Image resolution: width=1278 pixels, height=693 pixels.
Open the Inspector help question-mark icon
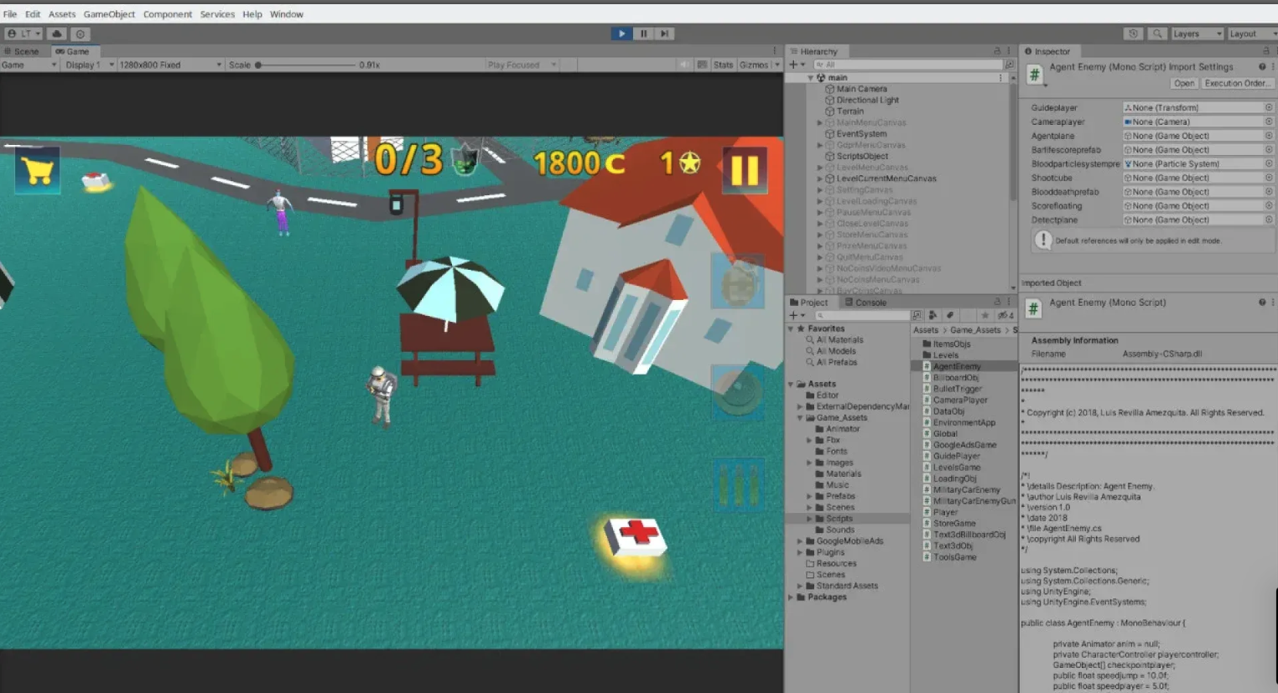(1261, 67)
